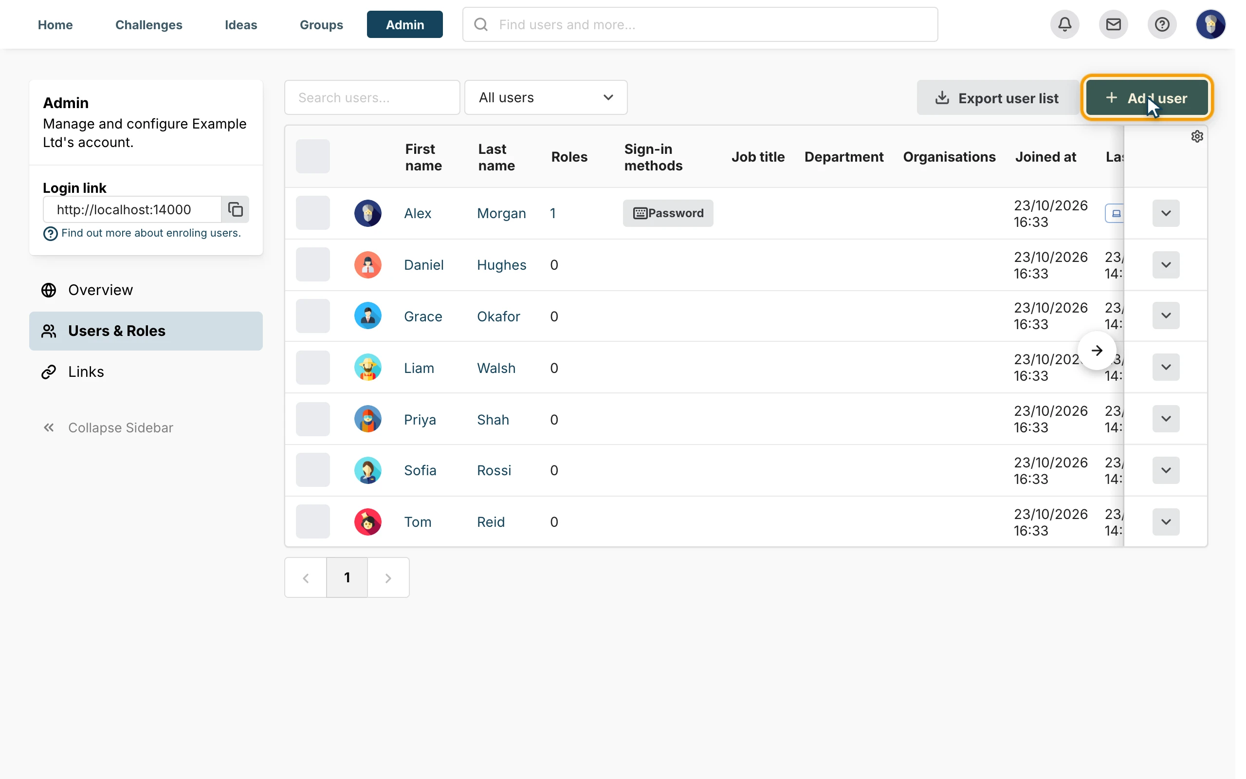This screenshot has height=779, width=1246.
Task: Select the checkbox for Alex Morgan
Action: 312,213
